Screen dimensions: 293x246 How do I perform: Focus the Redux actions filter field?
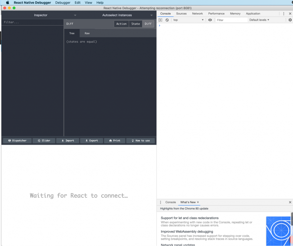point(33,22)
